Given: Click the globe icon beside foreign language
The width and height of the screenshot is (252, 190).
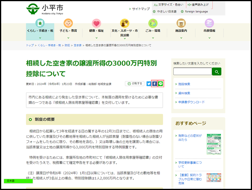Looking at the screenshot, I should tap(182, 11).
